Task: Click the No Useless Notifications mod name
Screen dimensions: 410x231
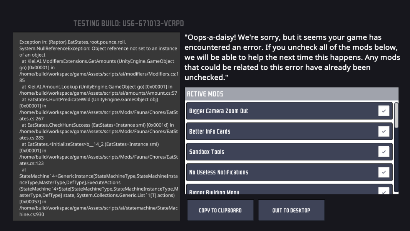Action: (x=219, y=172)
